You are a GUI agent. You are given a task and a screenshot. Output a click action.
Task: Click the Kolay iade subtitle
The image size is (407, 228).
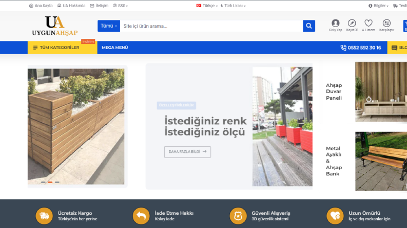pos(165,219)
